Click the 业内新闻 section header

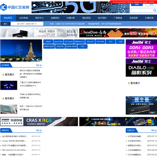pyautogui.click(x=5, y=65)
